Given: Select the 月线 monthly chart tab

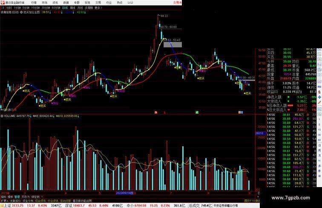Looking at the screenshot, I should 80,8.
